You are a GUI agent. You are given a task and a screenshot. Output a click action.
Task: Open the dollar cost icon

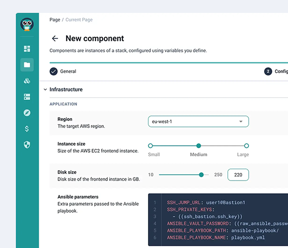(27, 129)
